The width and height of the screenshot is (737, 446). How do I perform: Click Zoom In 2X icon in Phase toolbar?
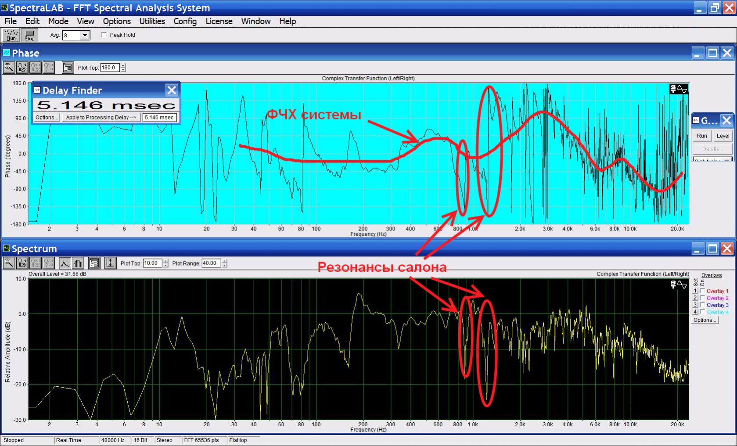22,67
